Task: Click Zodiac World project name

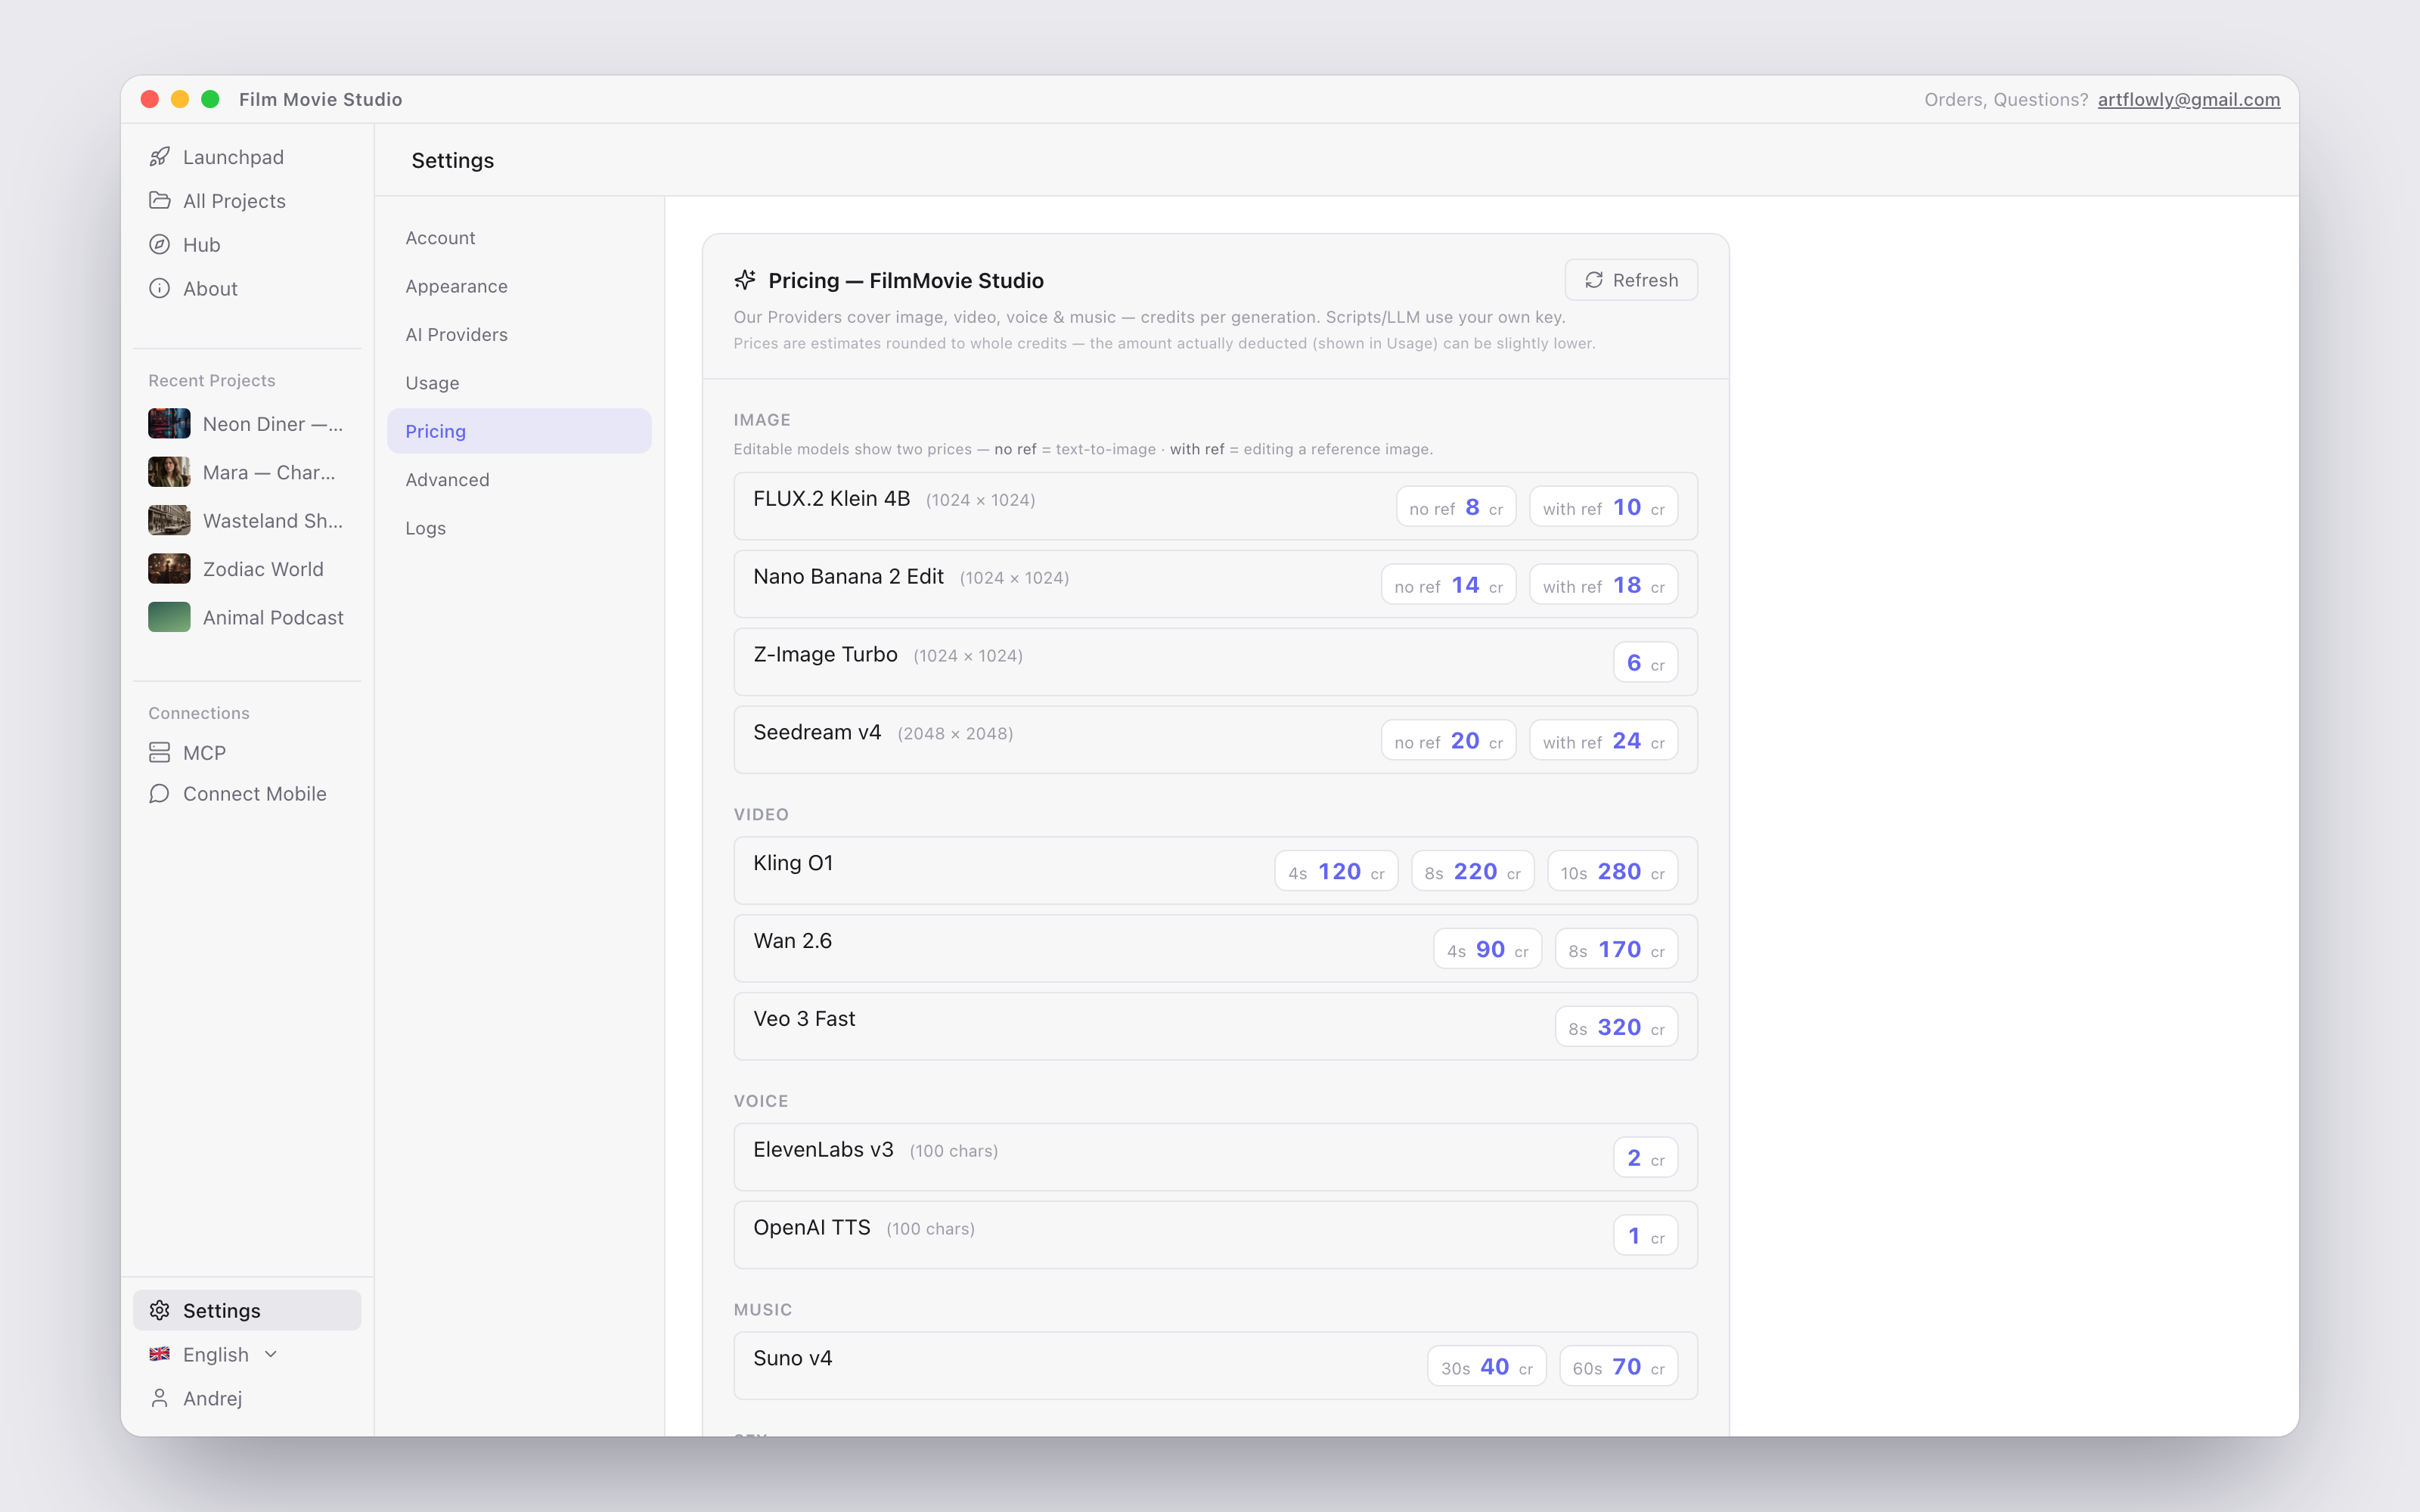Action: pyautogui.click(x=263, y=569)
